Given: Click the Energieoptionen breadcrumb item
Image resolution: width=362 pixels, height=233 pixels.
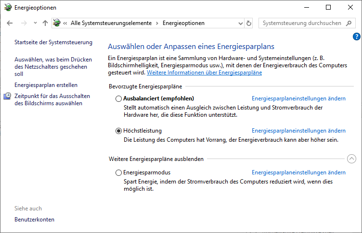Looking at the screenshot, I should coord(183,23).
